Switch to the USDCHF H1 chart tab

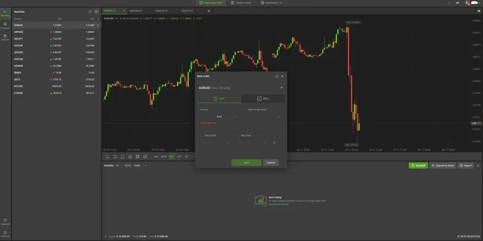pos(161,11)
